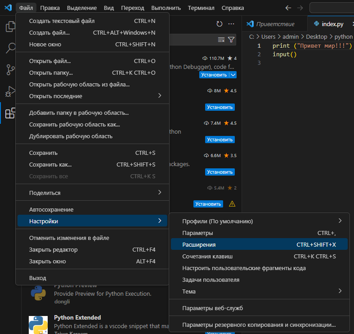Open the Файл menu
This screenshot has width=354, height=334.
click(26, 8)
